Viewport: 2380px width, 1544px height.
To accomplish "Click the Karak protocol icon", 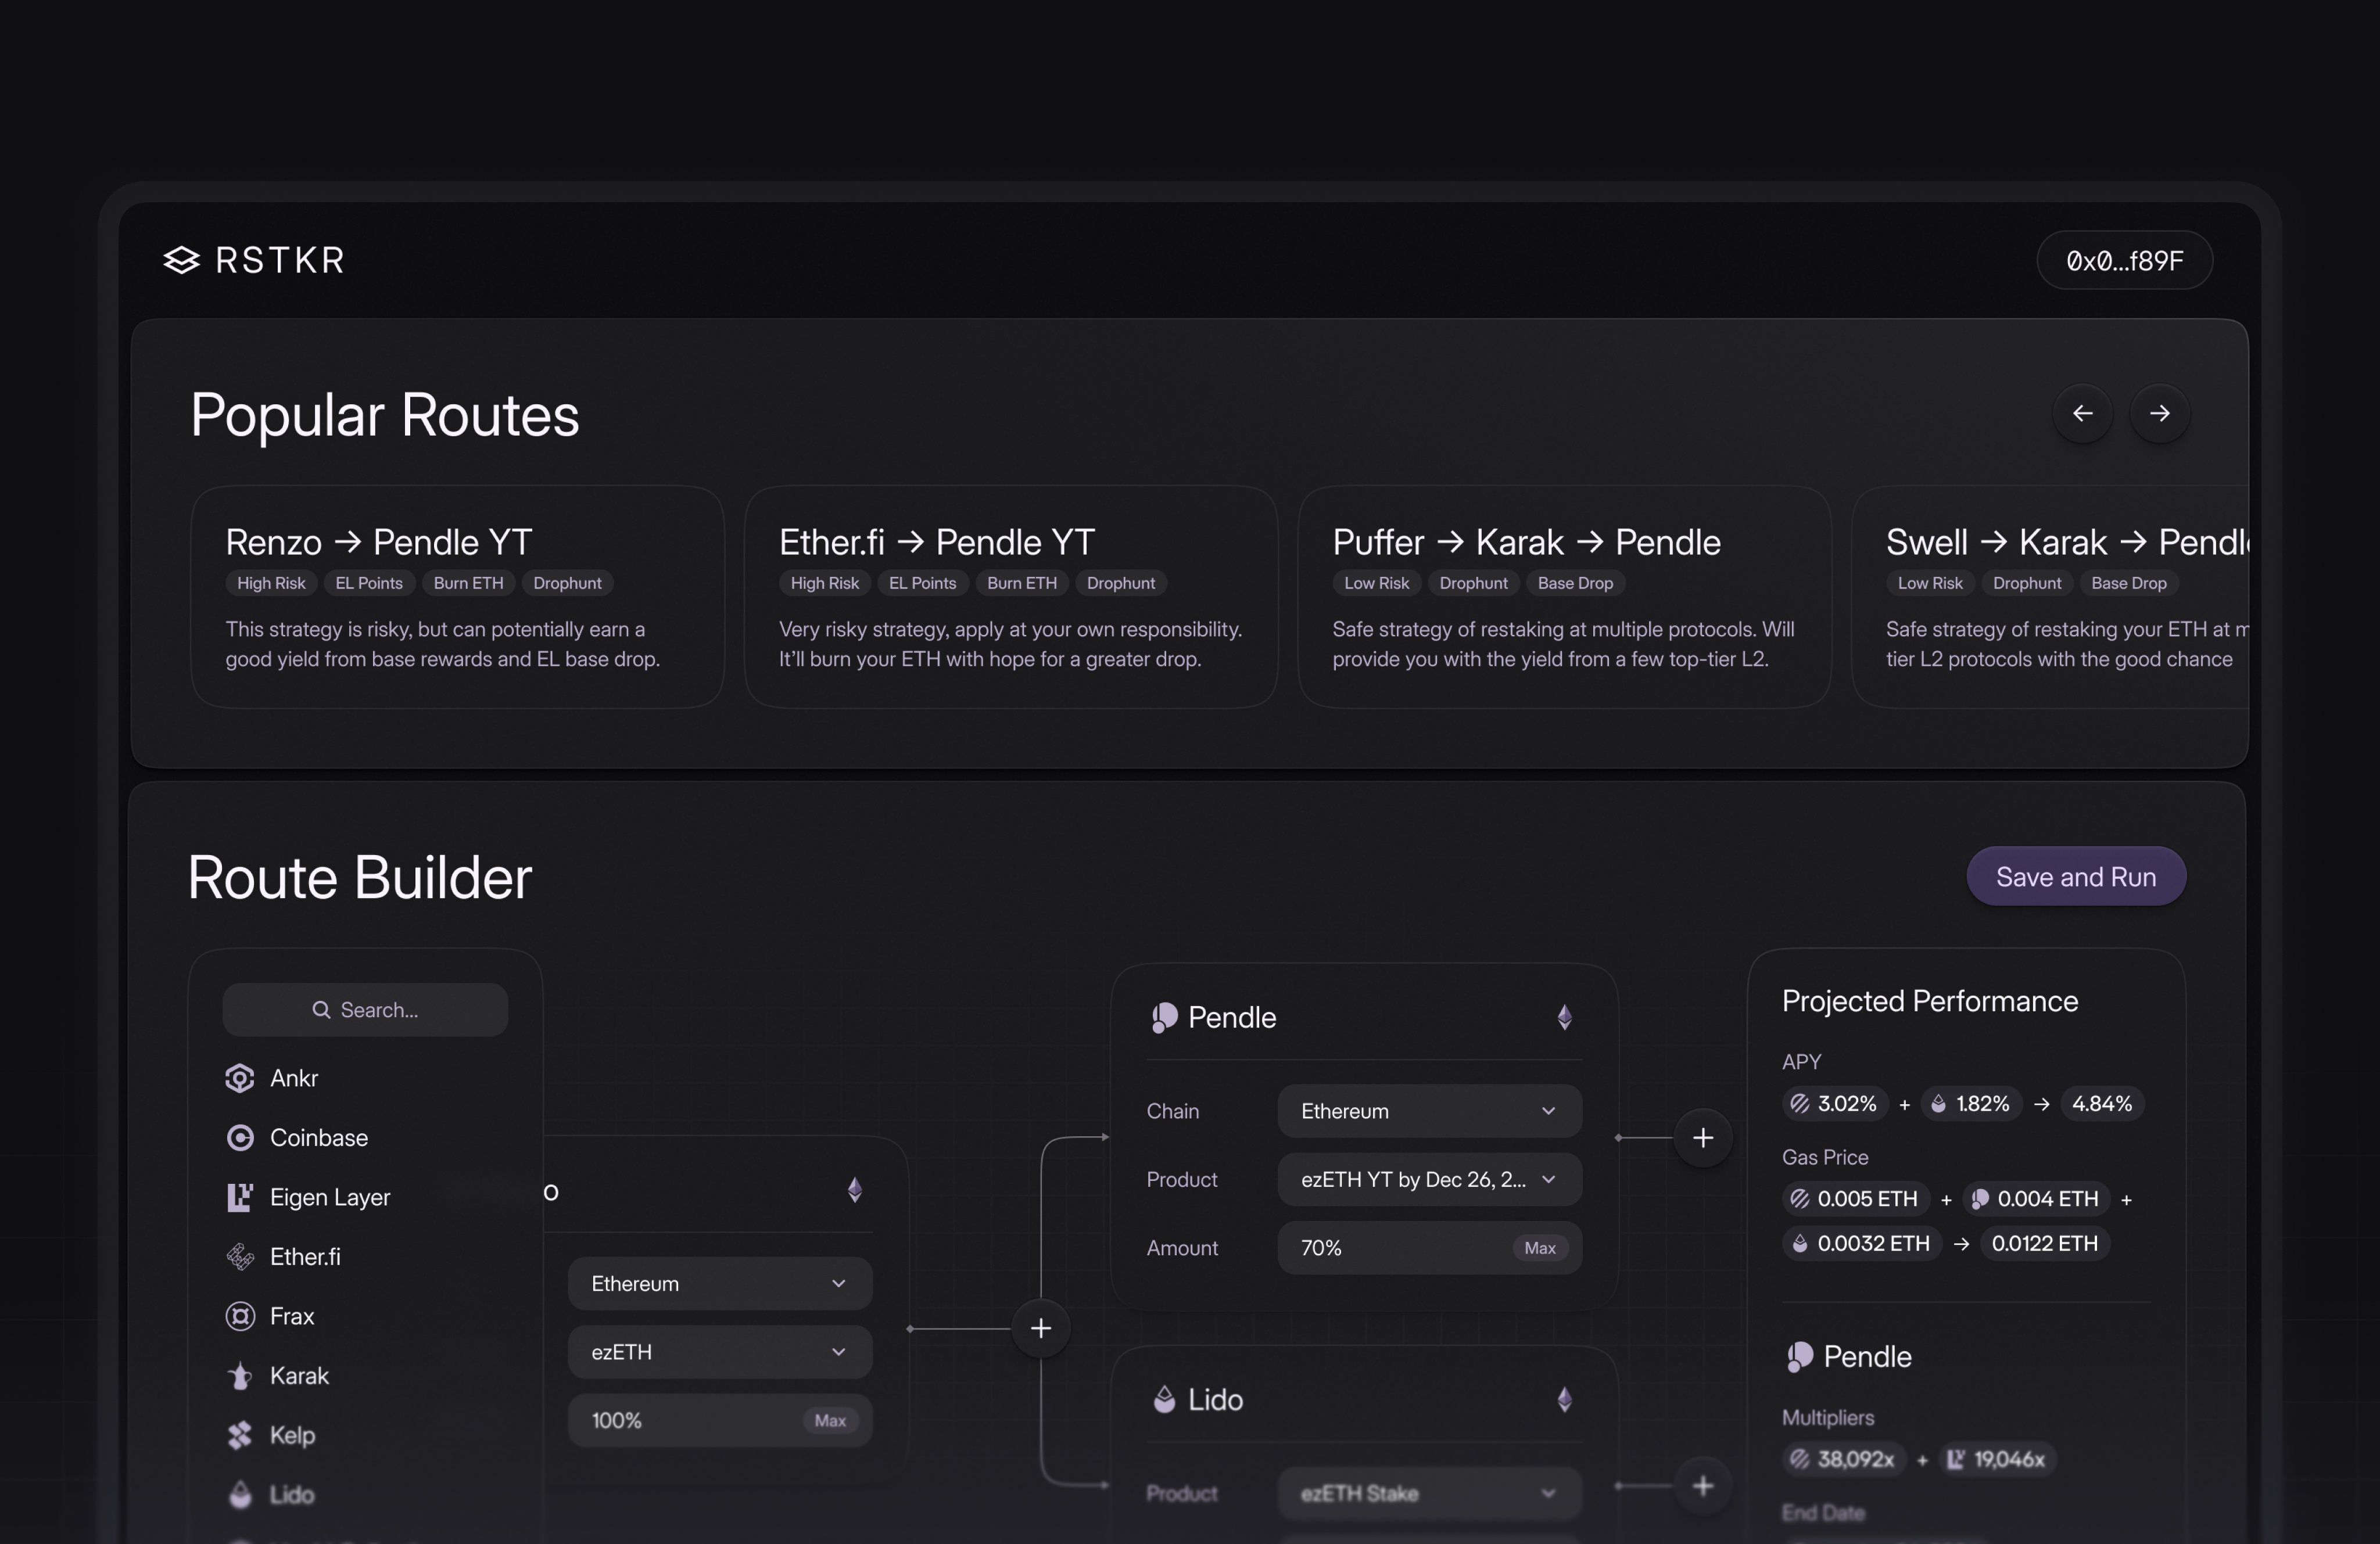I will tap(239, 1375).
